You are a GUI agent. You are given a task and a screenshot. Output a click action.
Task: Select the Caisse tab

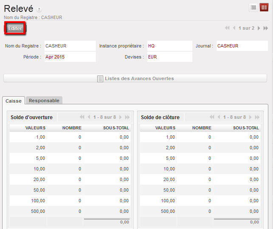point(14,101)
